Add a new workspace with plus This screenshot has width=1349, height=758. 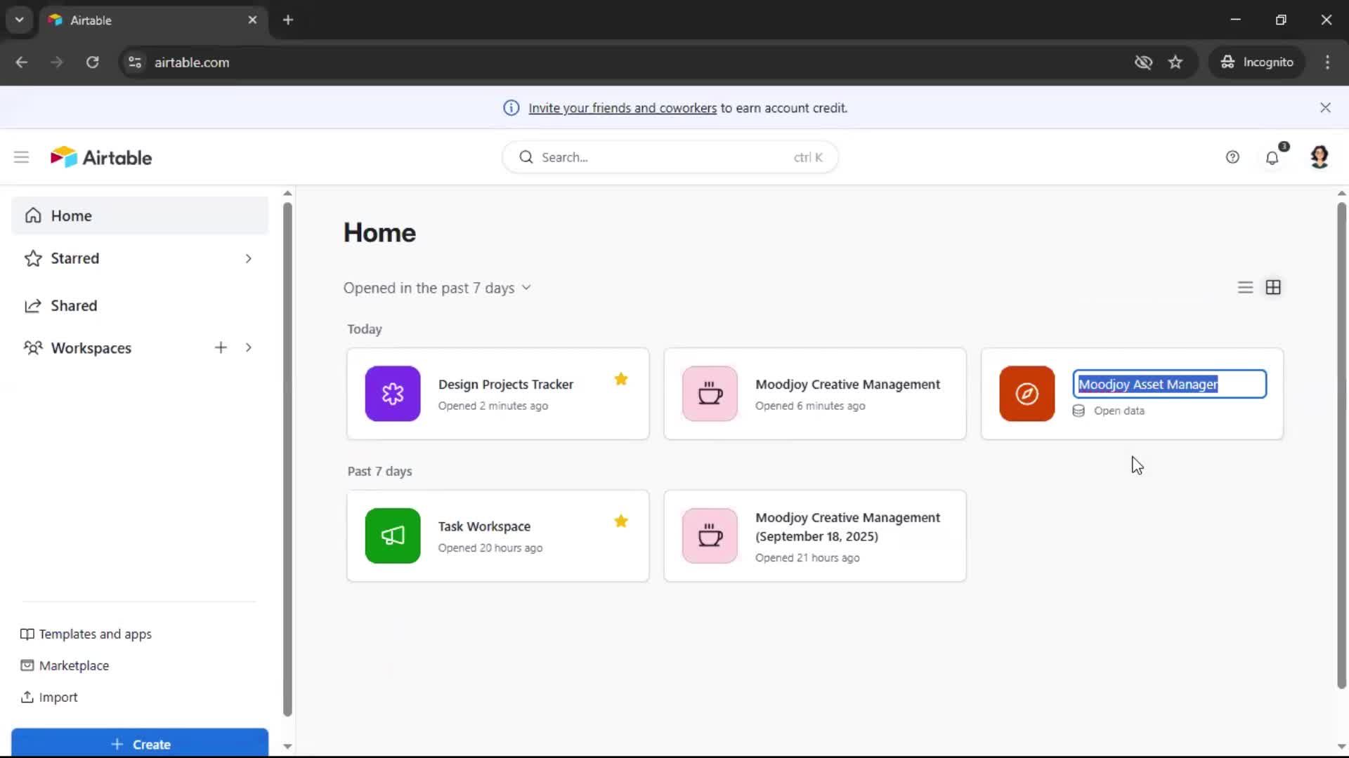coord(221,347)
